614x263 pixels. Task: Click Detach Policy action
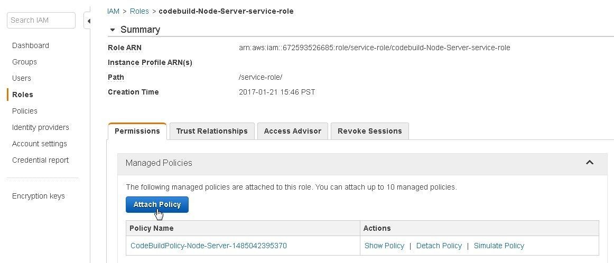(439, 246)
